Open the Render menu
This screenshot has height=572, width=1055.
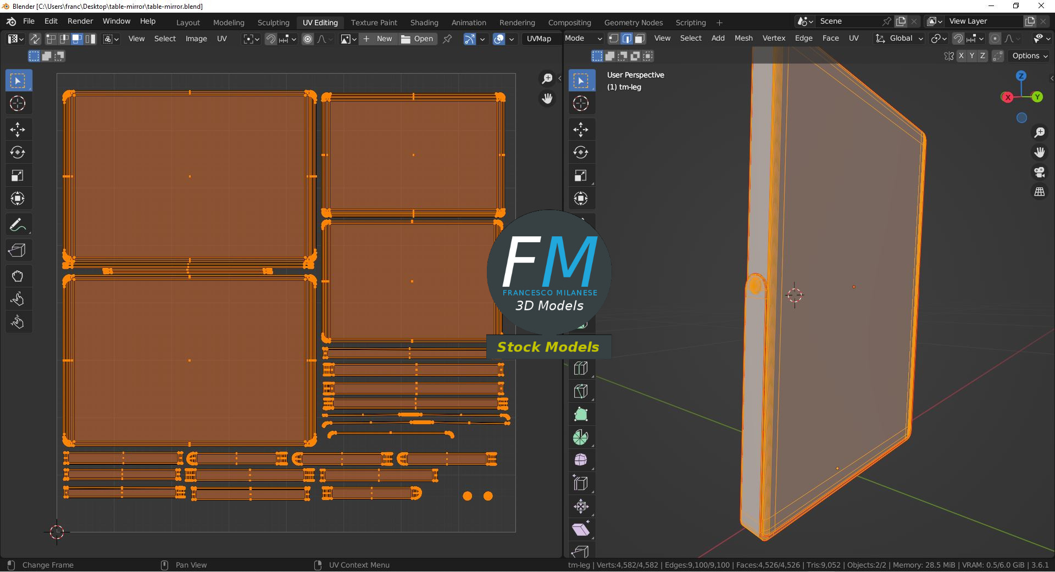(x=80, y=21)
